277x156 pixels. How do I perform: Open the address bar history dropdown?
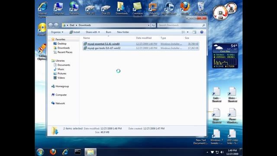click(x=148, y=25)
